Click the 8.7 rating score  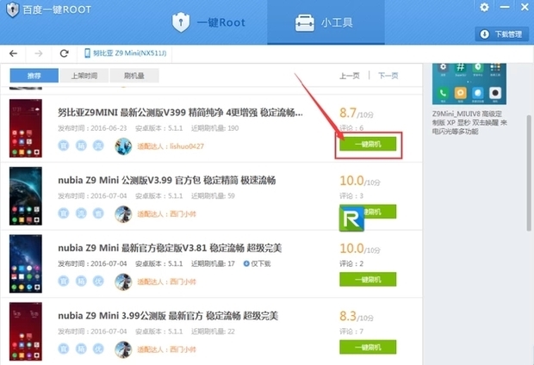348,113
